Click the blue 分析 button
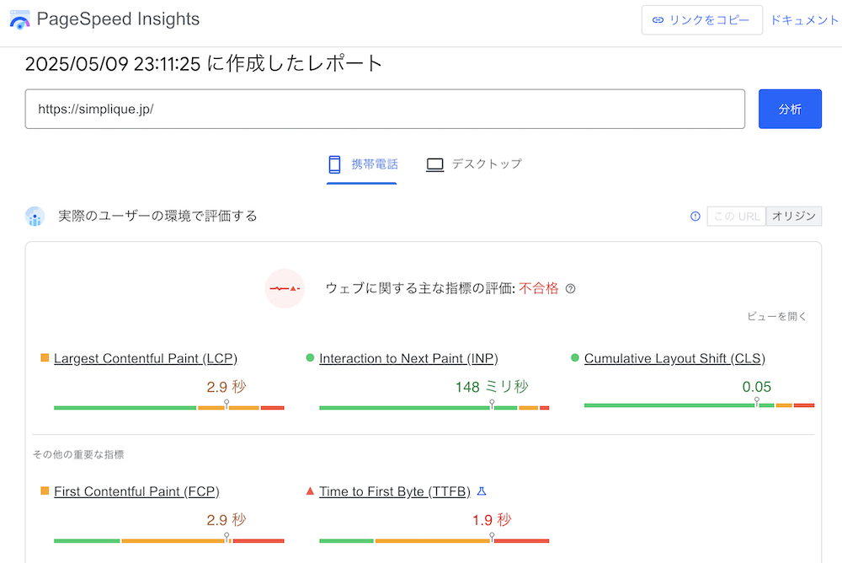This screenshot has height=563, width=842. pyautogui.click(x=790, y=110)
